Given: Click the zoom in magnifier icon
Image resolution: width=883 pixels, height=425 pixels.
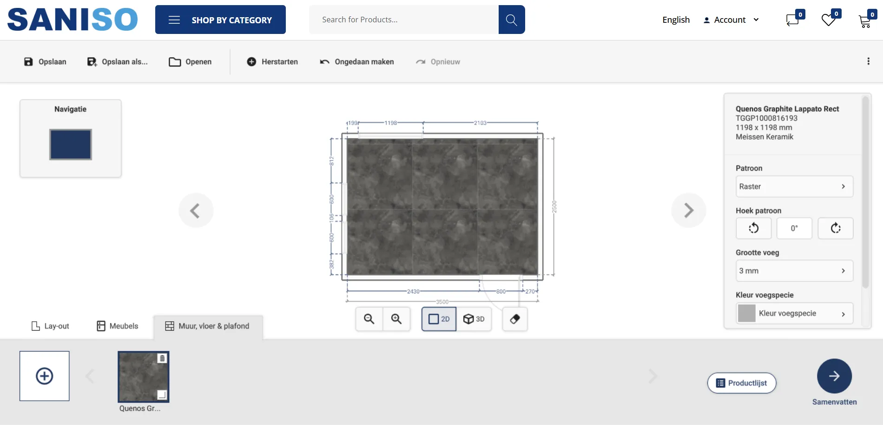Looking at the screenshot, I should tap(396, 319).
